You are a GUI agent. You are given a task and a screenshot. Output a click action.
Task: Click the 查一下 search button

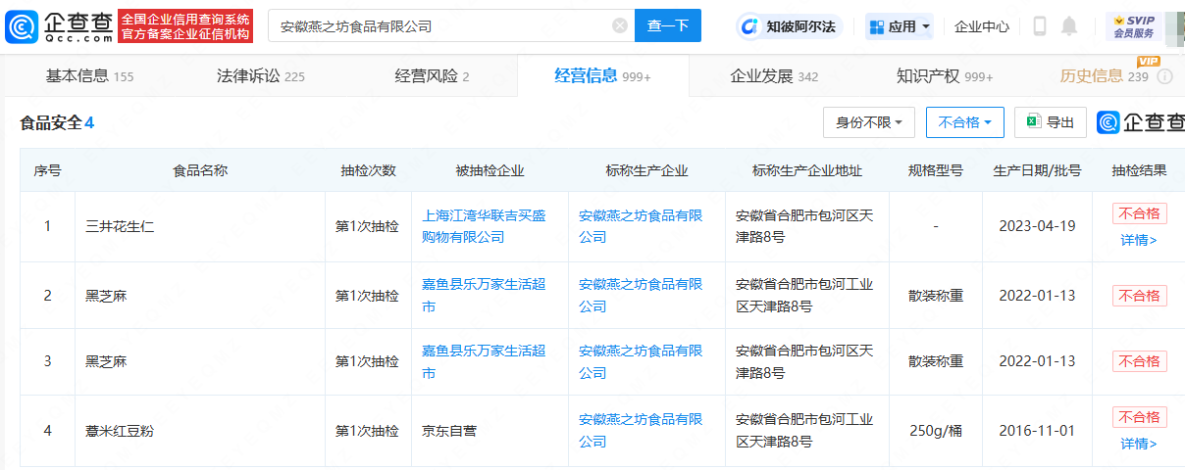[x=667, y=26]
